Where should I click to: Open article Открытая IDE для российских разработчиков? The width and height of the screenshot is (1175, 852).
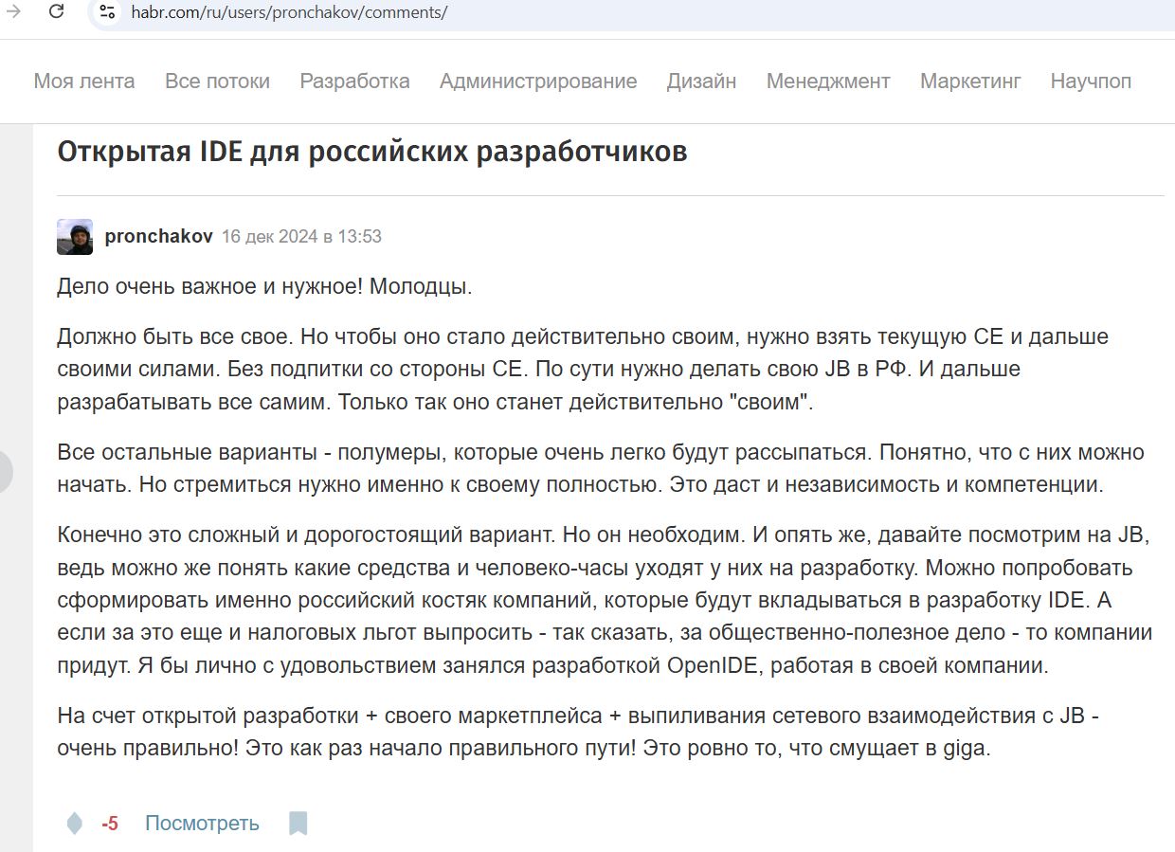pyautogui.click(x=372, y=153)
